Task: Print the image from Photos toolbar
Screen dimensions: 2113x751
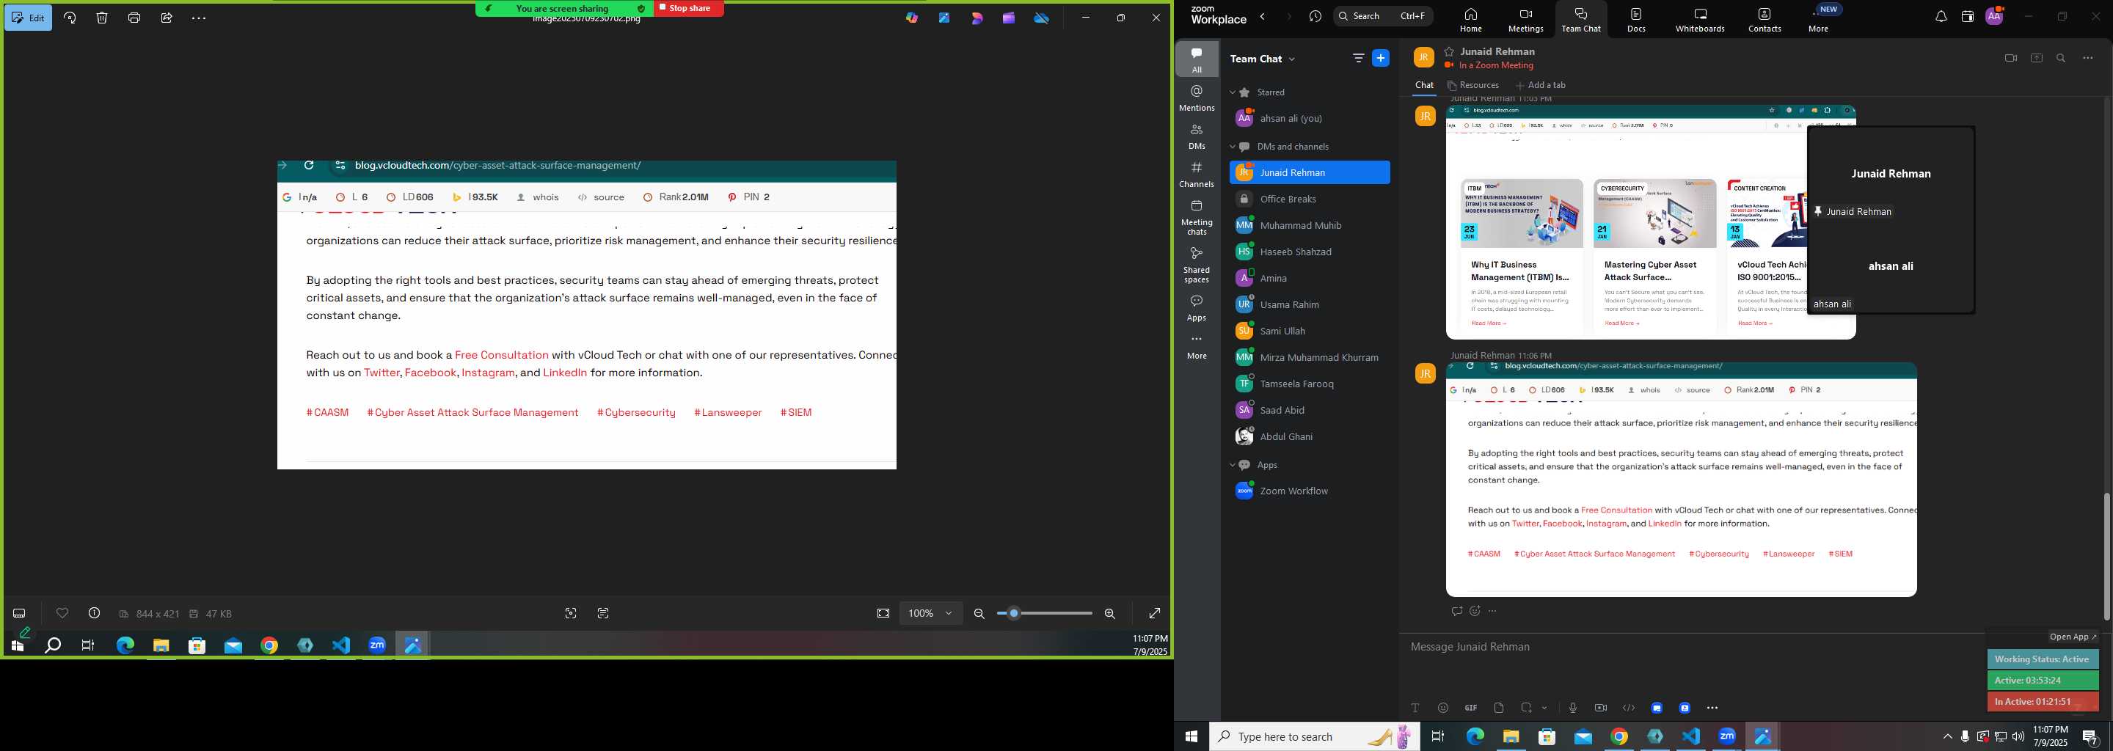Action: click(x=134, y=18)
